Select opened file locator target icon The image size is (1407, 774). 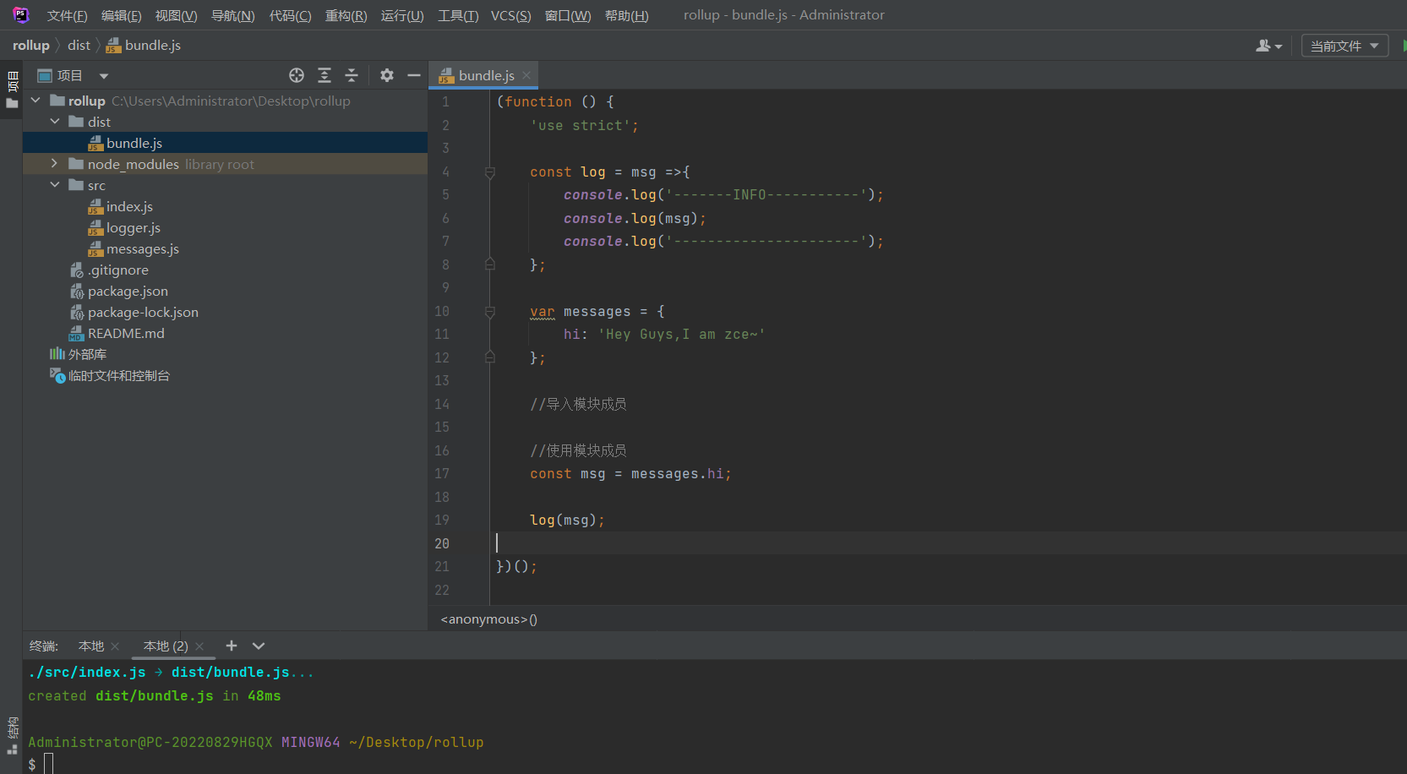[297, 75]
